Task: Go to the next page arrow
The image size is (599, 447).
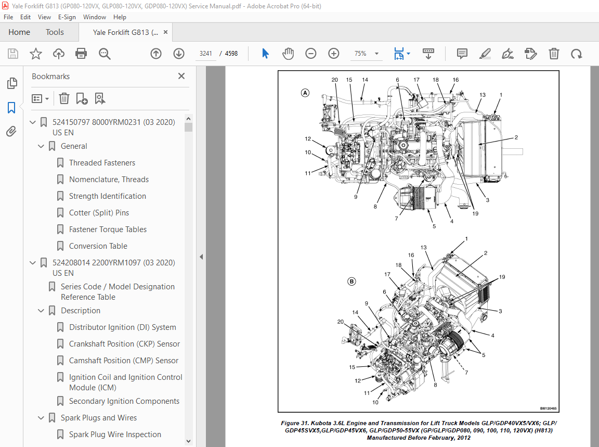Action: pos(179,54)
